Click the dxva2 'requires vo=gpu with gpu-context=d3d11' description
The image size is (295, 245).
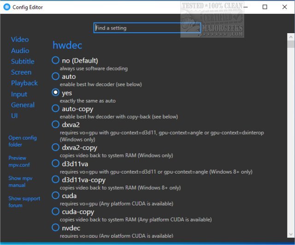(162, 136)
